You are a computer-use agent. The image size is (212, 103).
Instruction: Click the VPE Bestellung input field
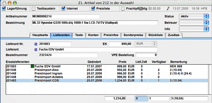(x=147, y=55)
